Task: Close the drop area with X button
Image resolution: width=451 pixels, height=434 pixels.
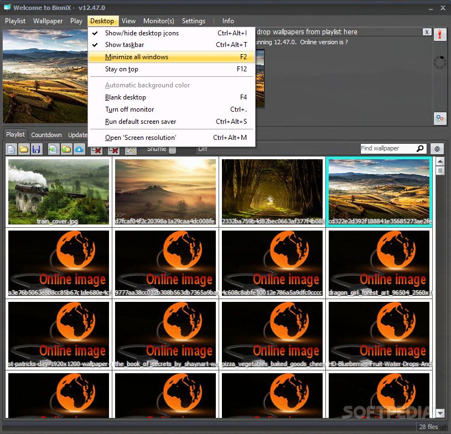Action: [427, 32]
